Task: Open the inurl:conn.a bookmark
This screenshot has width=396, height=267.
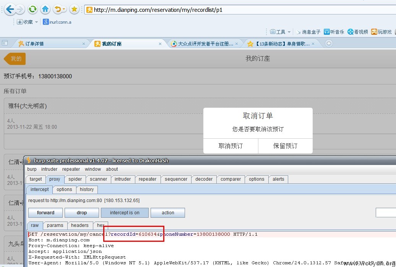Action: 57,22
